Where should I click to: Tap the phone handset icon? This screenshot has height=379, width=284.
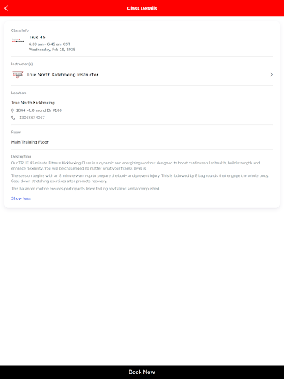click(x=13, y=118)
